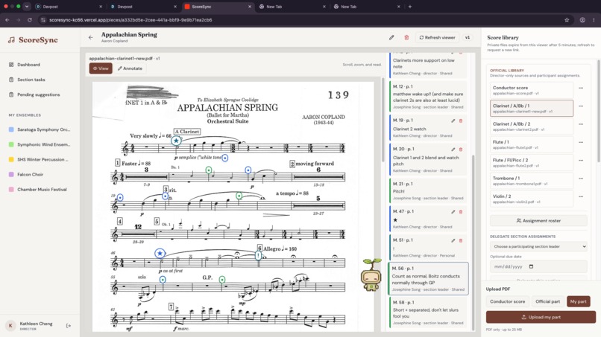Open the Conductor score library entry
This screenshot has width=601, height=337.
(531, 90)
